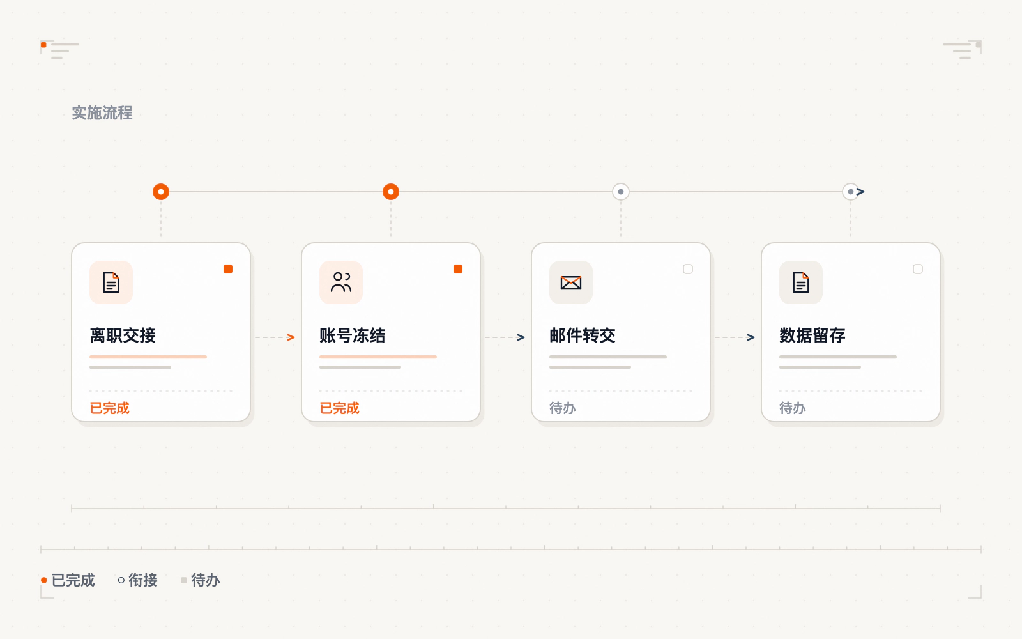Screen dimensions: 1022x639
Task: Toggle the orange status box on 离职交接
Action: pos(228,269)
